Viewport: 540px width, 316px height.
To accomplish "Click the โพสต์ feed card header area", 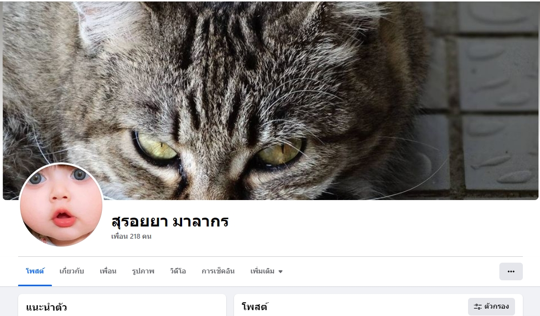I will [378, 305].
